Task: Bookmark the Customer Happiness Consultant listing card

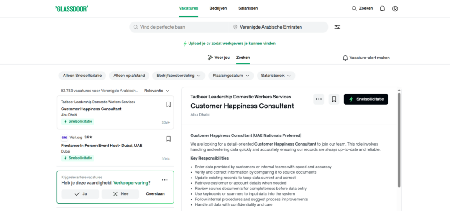Action: click(x=168, y=105)
